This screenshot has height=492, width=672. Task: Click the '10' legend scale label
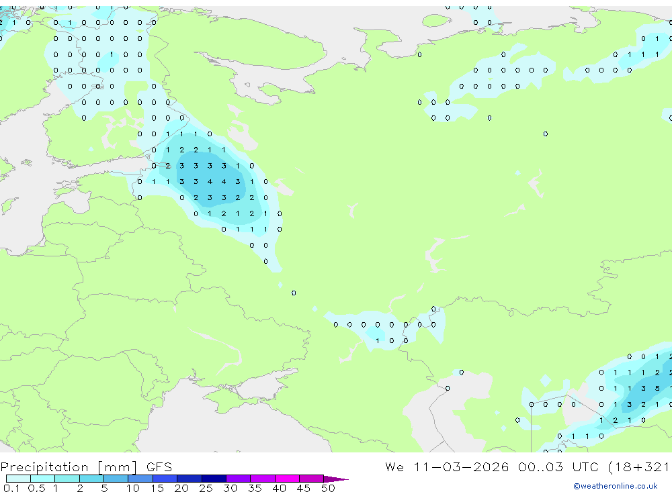133,488
